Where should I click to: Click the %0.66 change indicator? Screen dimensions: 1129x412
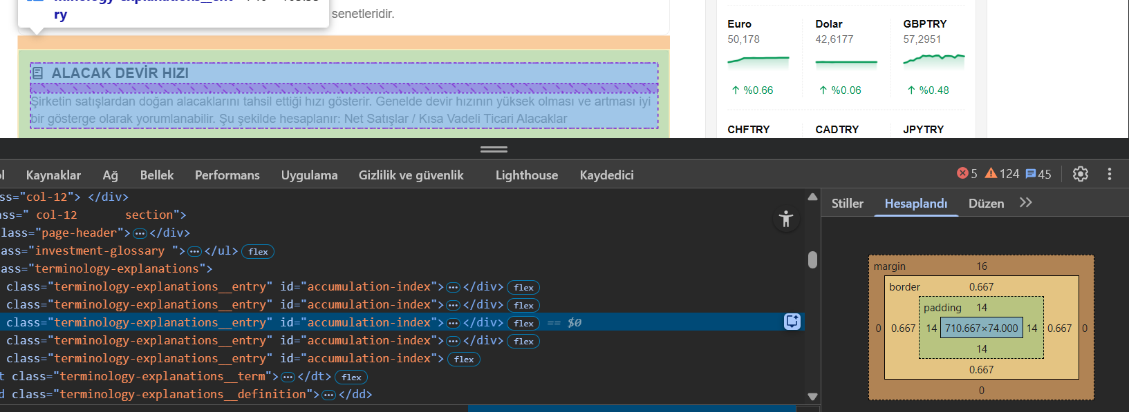pos(752,90)
